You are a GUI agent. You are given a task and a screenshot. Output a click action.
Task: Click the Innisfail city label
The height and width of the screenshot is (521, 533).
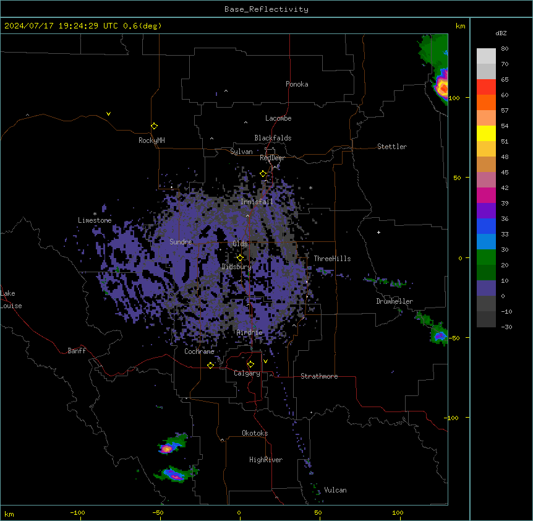click(257, 202)
